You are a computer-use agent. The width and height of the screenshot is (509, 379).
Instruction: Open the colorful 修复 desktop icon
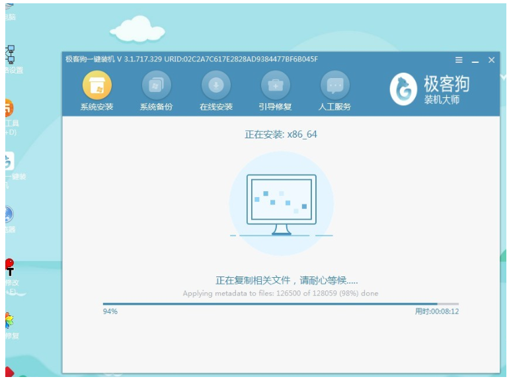coord(9,321)
